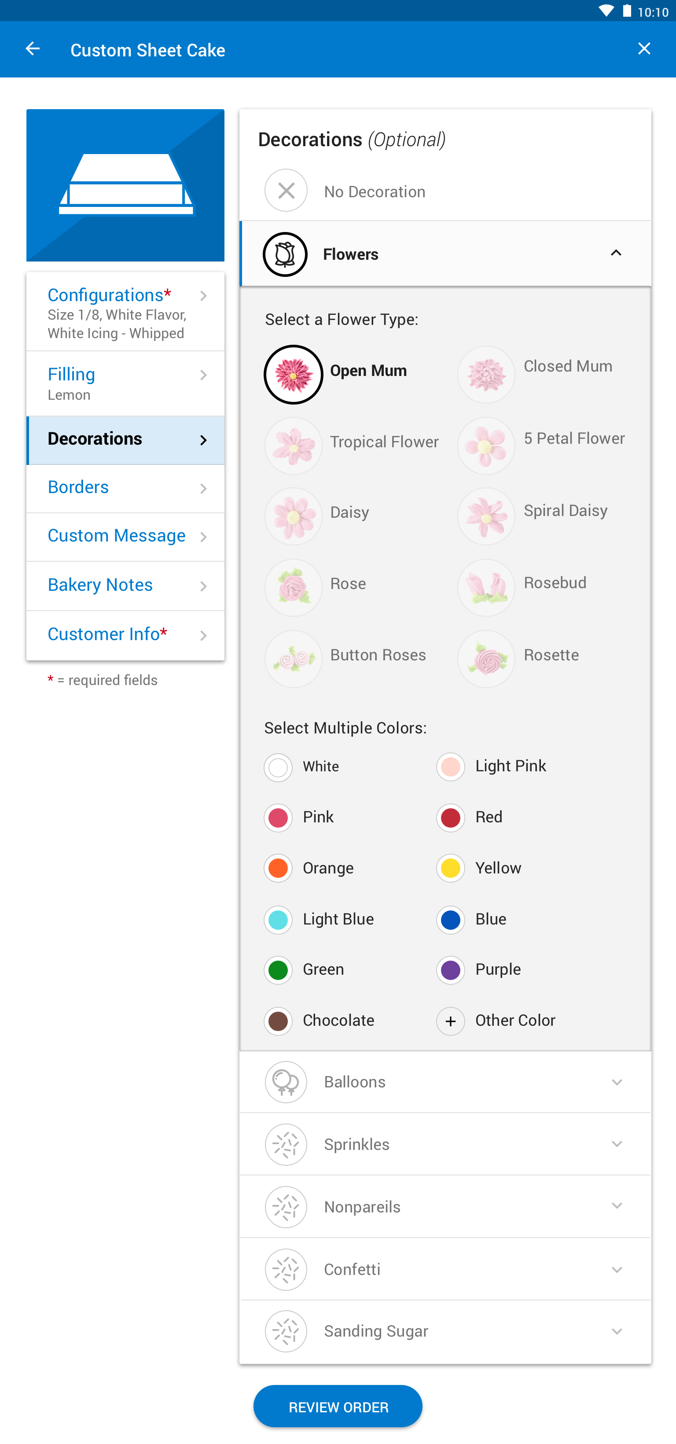The height and width of the screenshot is (1444, 676).
Task: Tap the Review Order button
Action: coord(338,1407)
